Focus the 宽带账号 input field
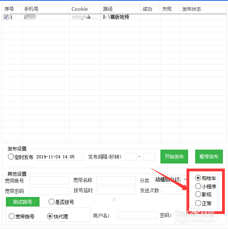This screenshot has width=228, height=229. (x=49, y=180)
